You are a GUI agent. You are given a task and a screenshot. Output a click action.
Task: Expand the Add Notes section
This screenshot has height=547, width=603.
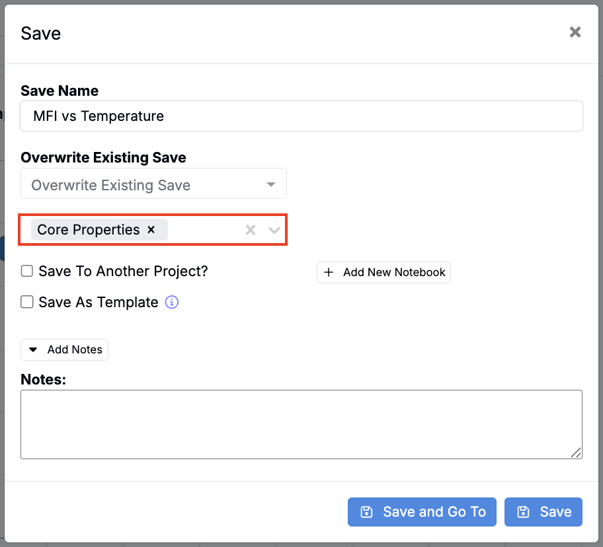tap(65, 349)
